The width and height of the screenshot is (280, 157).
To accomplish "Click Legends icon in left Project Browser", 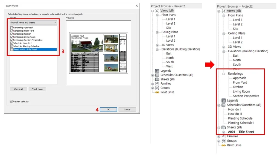I will click(x=157, y=71).
